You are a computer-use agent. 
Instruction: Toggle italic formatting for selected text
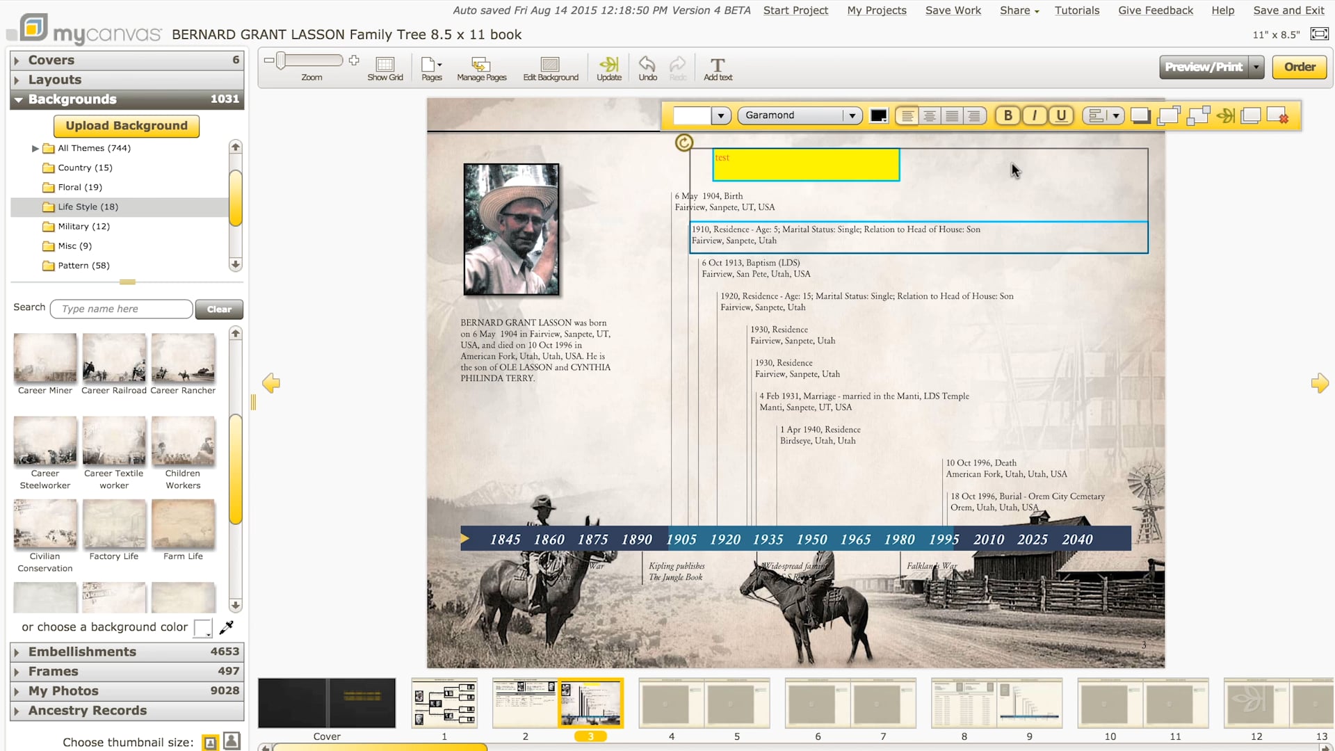1034,115
